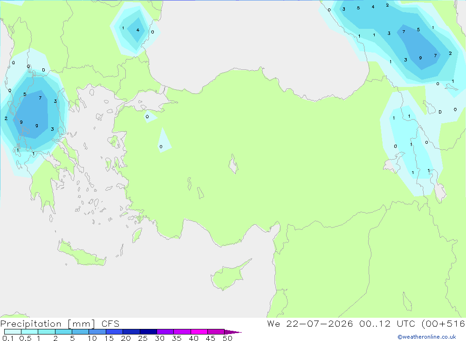Select the 15–20 mm royal blue legend swatch
This screenshot has width=466, height=341.
click(115, 332)
